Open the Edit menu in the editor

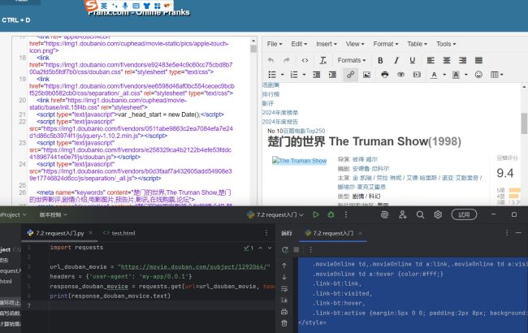click(299, 44)
